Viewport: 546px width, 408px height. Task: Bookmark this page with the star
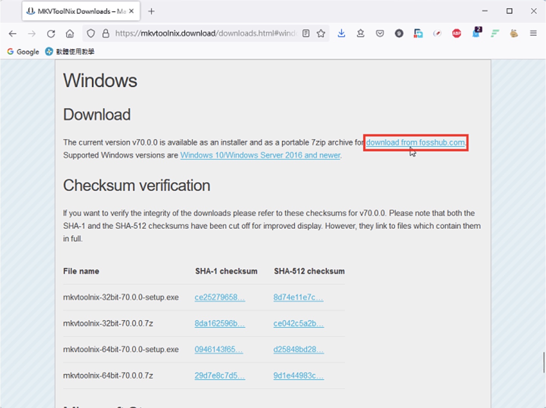[321, 34]
